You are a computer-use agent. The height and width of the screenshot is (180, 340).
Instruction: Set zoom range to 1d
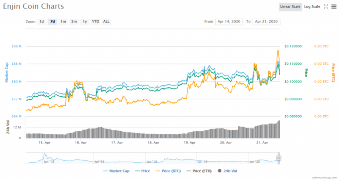click(42, 21)
